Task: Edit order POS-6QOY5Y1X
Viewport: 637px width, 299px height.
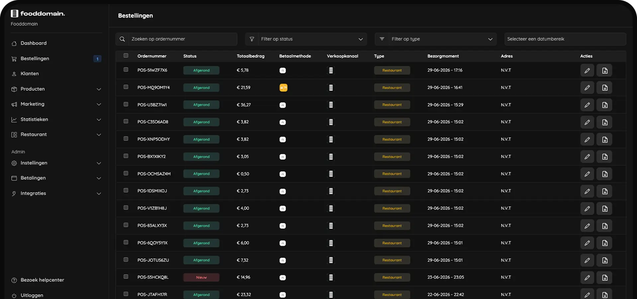Action: [587, 243]
